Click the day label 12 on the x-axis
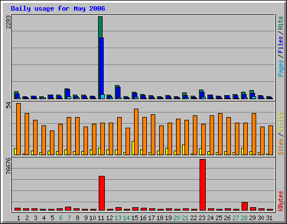The image size is (287, 224). point(109,218)
